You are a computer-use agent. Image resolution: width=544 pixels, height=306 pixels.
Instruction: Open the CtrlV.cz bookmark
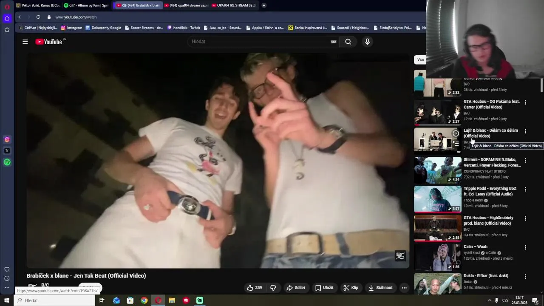click(38, 28)
